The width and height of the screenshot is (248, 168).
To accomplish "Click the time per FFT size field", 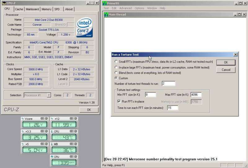I will pyautogui.click(x=173, y=108).
